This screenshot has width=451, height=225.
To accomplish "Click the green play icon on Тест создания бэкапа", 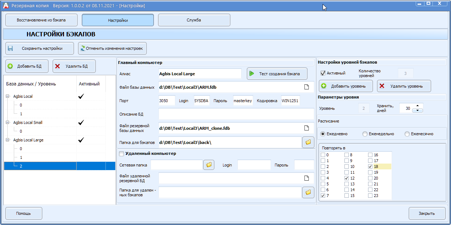I will (252, 73).
